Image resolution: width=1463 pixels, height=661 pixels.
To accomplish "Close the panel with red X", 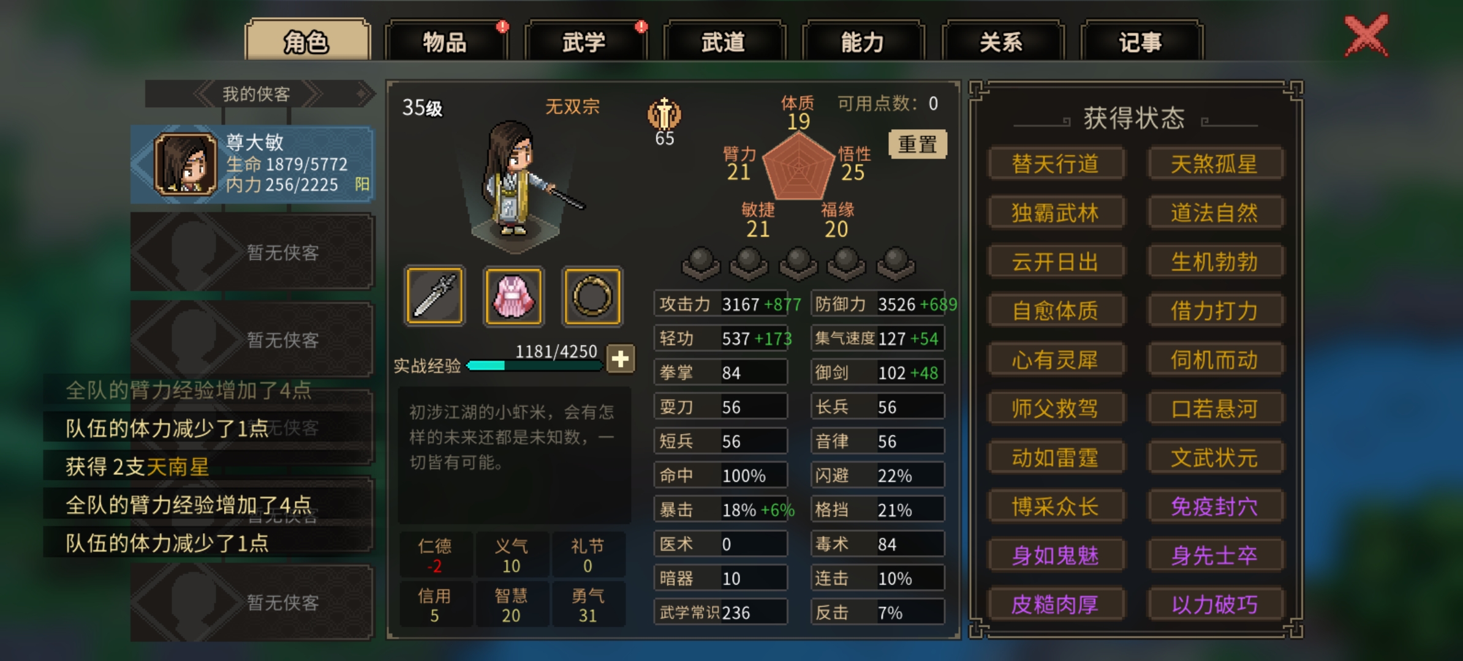I will click(1366, 35).
